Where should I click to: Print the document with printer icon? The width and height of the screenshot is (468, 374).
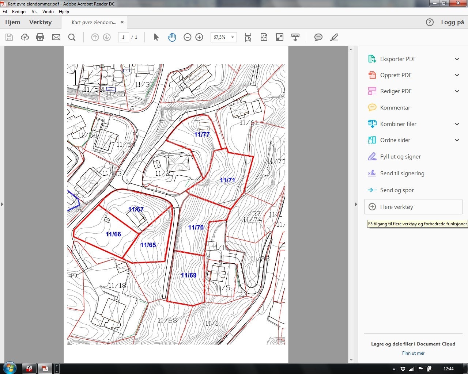coord(40,37)
